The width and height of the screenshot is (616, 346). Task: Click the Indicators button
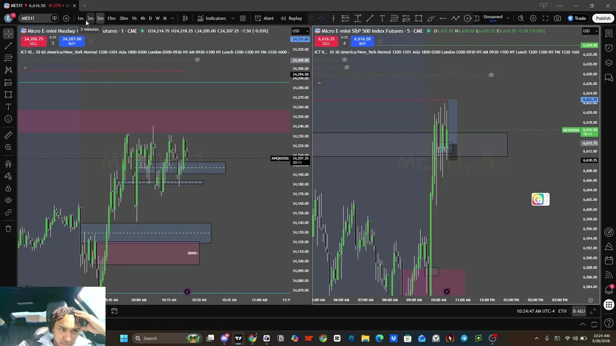click(x=212, y=18)
